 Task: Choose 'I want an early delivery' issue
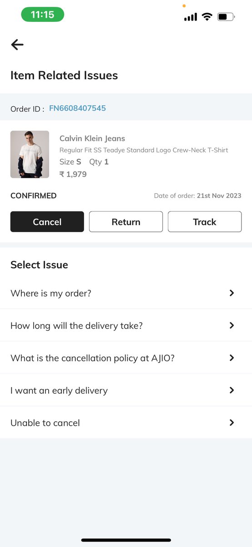pyautogui.click(x=126, y=390)
